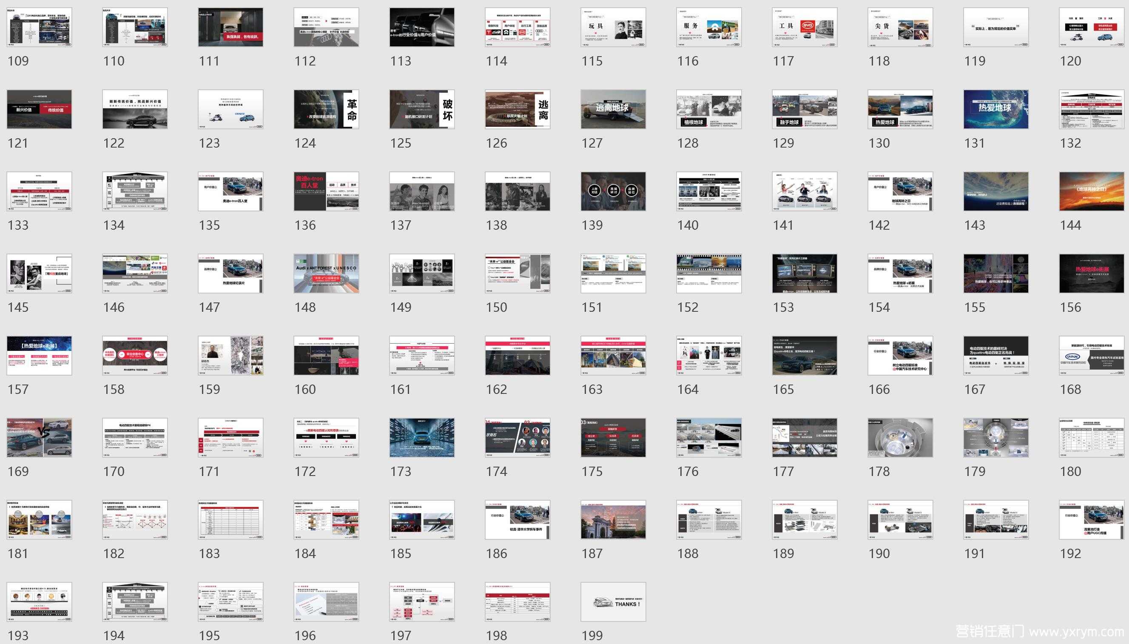Select slide 116 thumbnail titled 服务
The height and width of the screenshot is (644, 1129).
pyautogui.click(x=709, y=27)
